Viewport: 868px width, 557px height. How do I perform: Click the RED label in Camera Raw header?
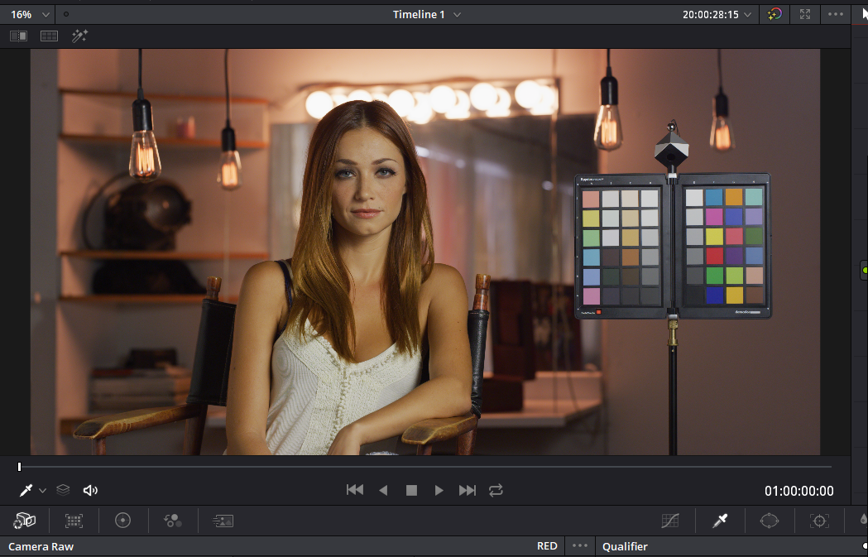(x=547, y=546)
